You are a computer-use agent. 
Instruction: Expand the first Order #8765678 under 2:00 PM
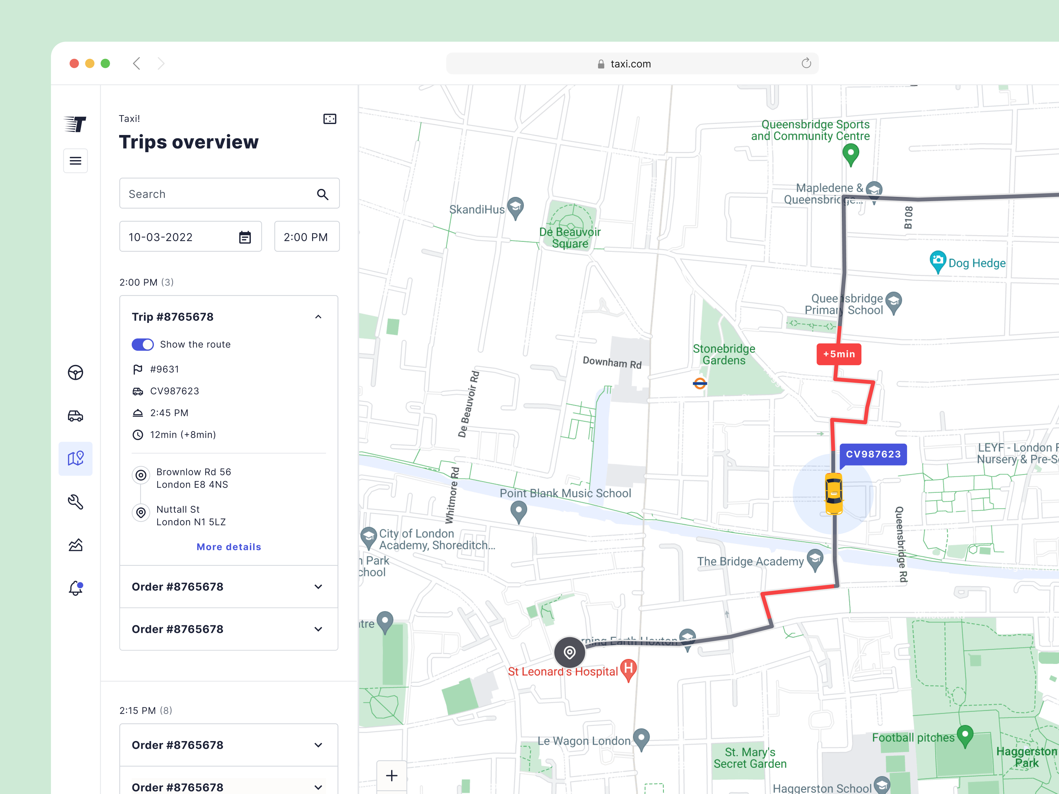click(x=318, y=587)
